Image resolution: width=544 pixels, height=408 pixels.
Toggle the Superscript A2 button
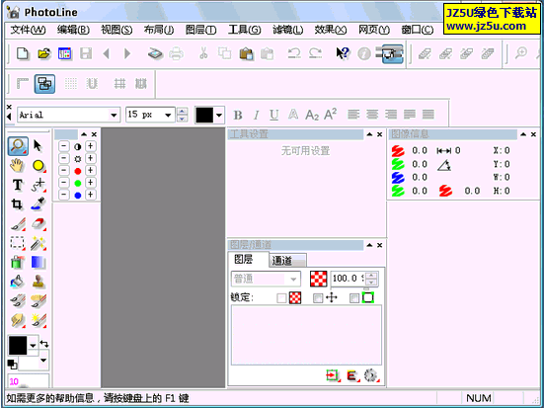coord(331,114)
